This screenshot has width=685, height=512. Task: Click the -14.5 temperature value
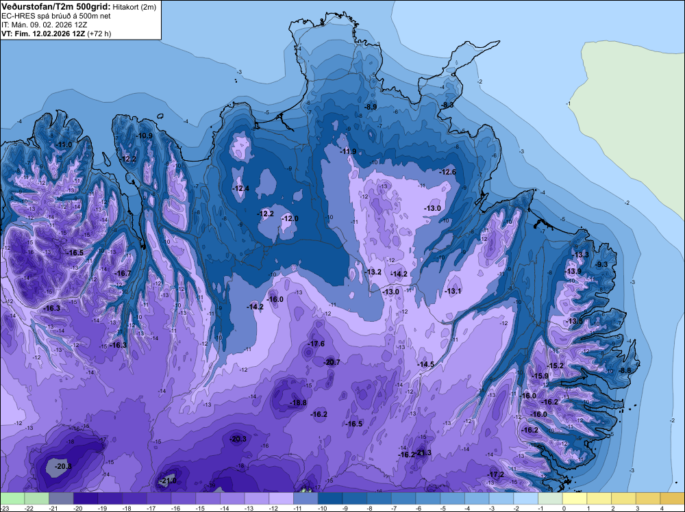(x=425, y=364)
